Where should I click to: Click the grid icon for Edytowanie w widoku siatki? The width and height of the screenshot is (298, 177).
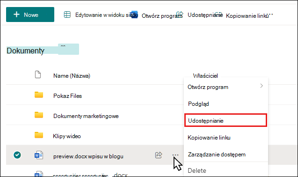pyautogui.click(x=67, y=15)
